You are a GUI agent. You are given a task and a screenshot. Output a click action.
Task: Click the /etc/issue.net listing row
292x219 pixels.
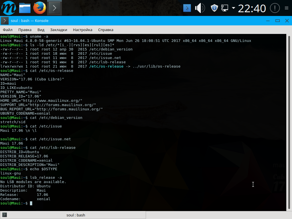60,58
